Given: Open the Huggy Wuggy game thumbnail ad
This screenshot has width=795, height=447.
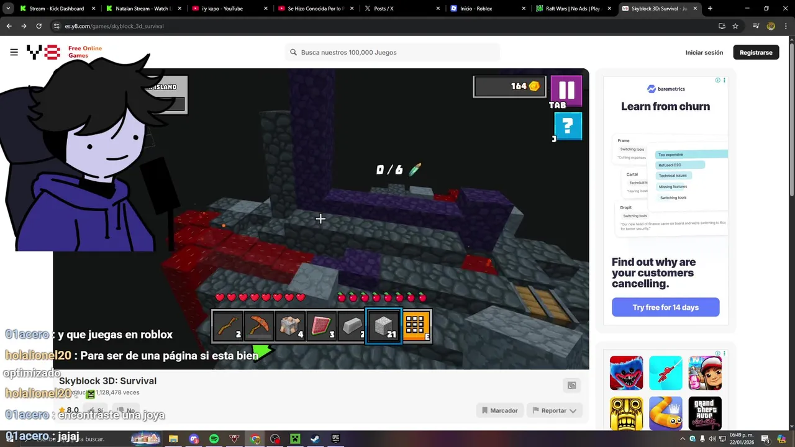Looking at the screenshot, I should click(626, 372).
